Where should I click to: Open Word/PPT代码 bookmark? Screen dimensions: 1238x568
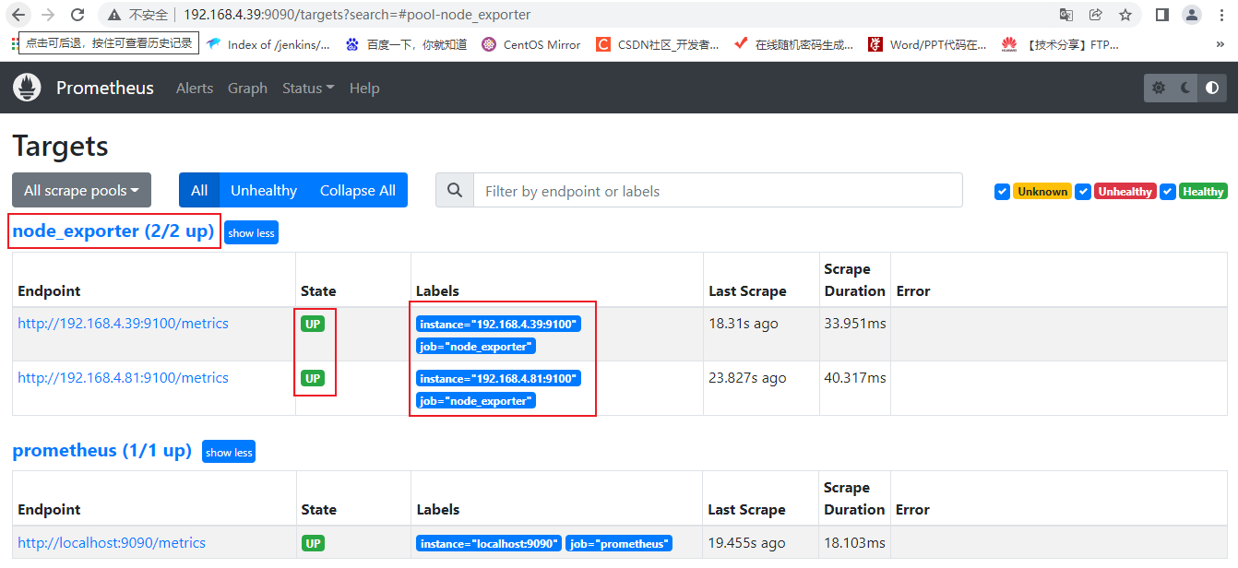pyautogui.click(x=927, y=44)
